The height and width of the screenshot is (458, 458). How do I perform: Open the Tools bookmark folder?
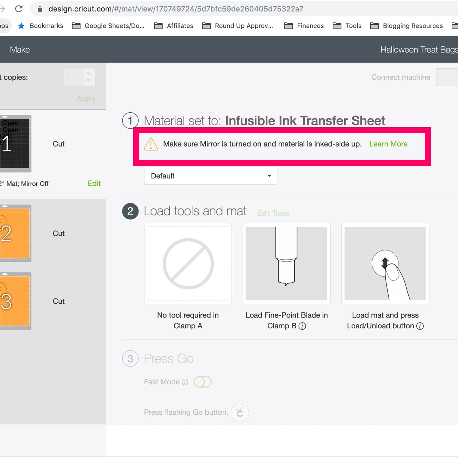(347, 26)
